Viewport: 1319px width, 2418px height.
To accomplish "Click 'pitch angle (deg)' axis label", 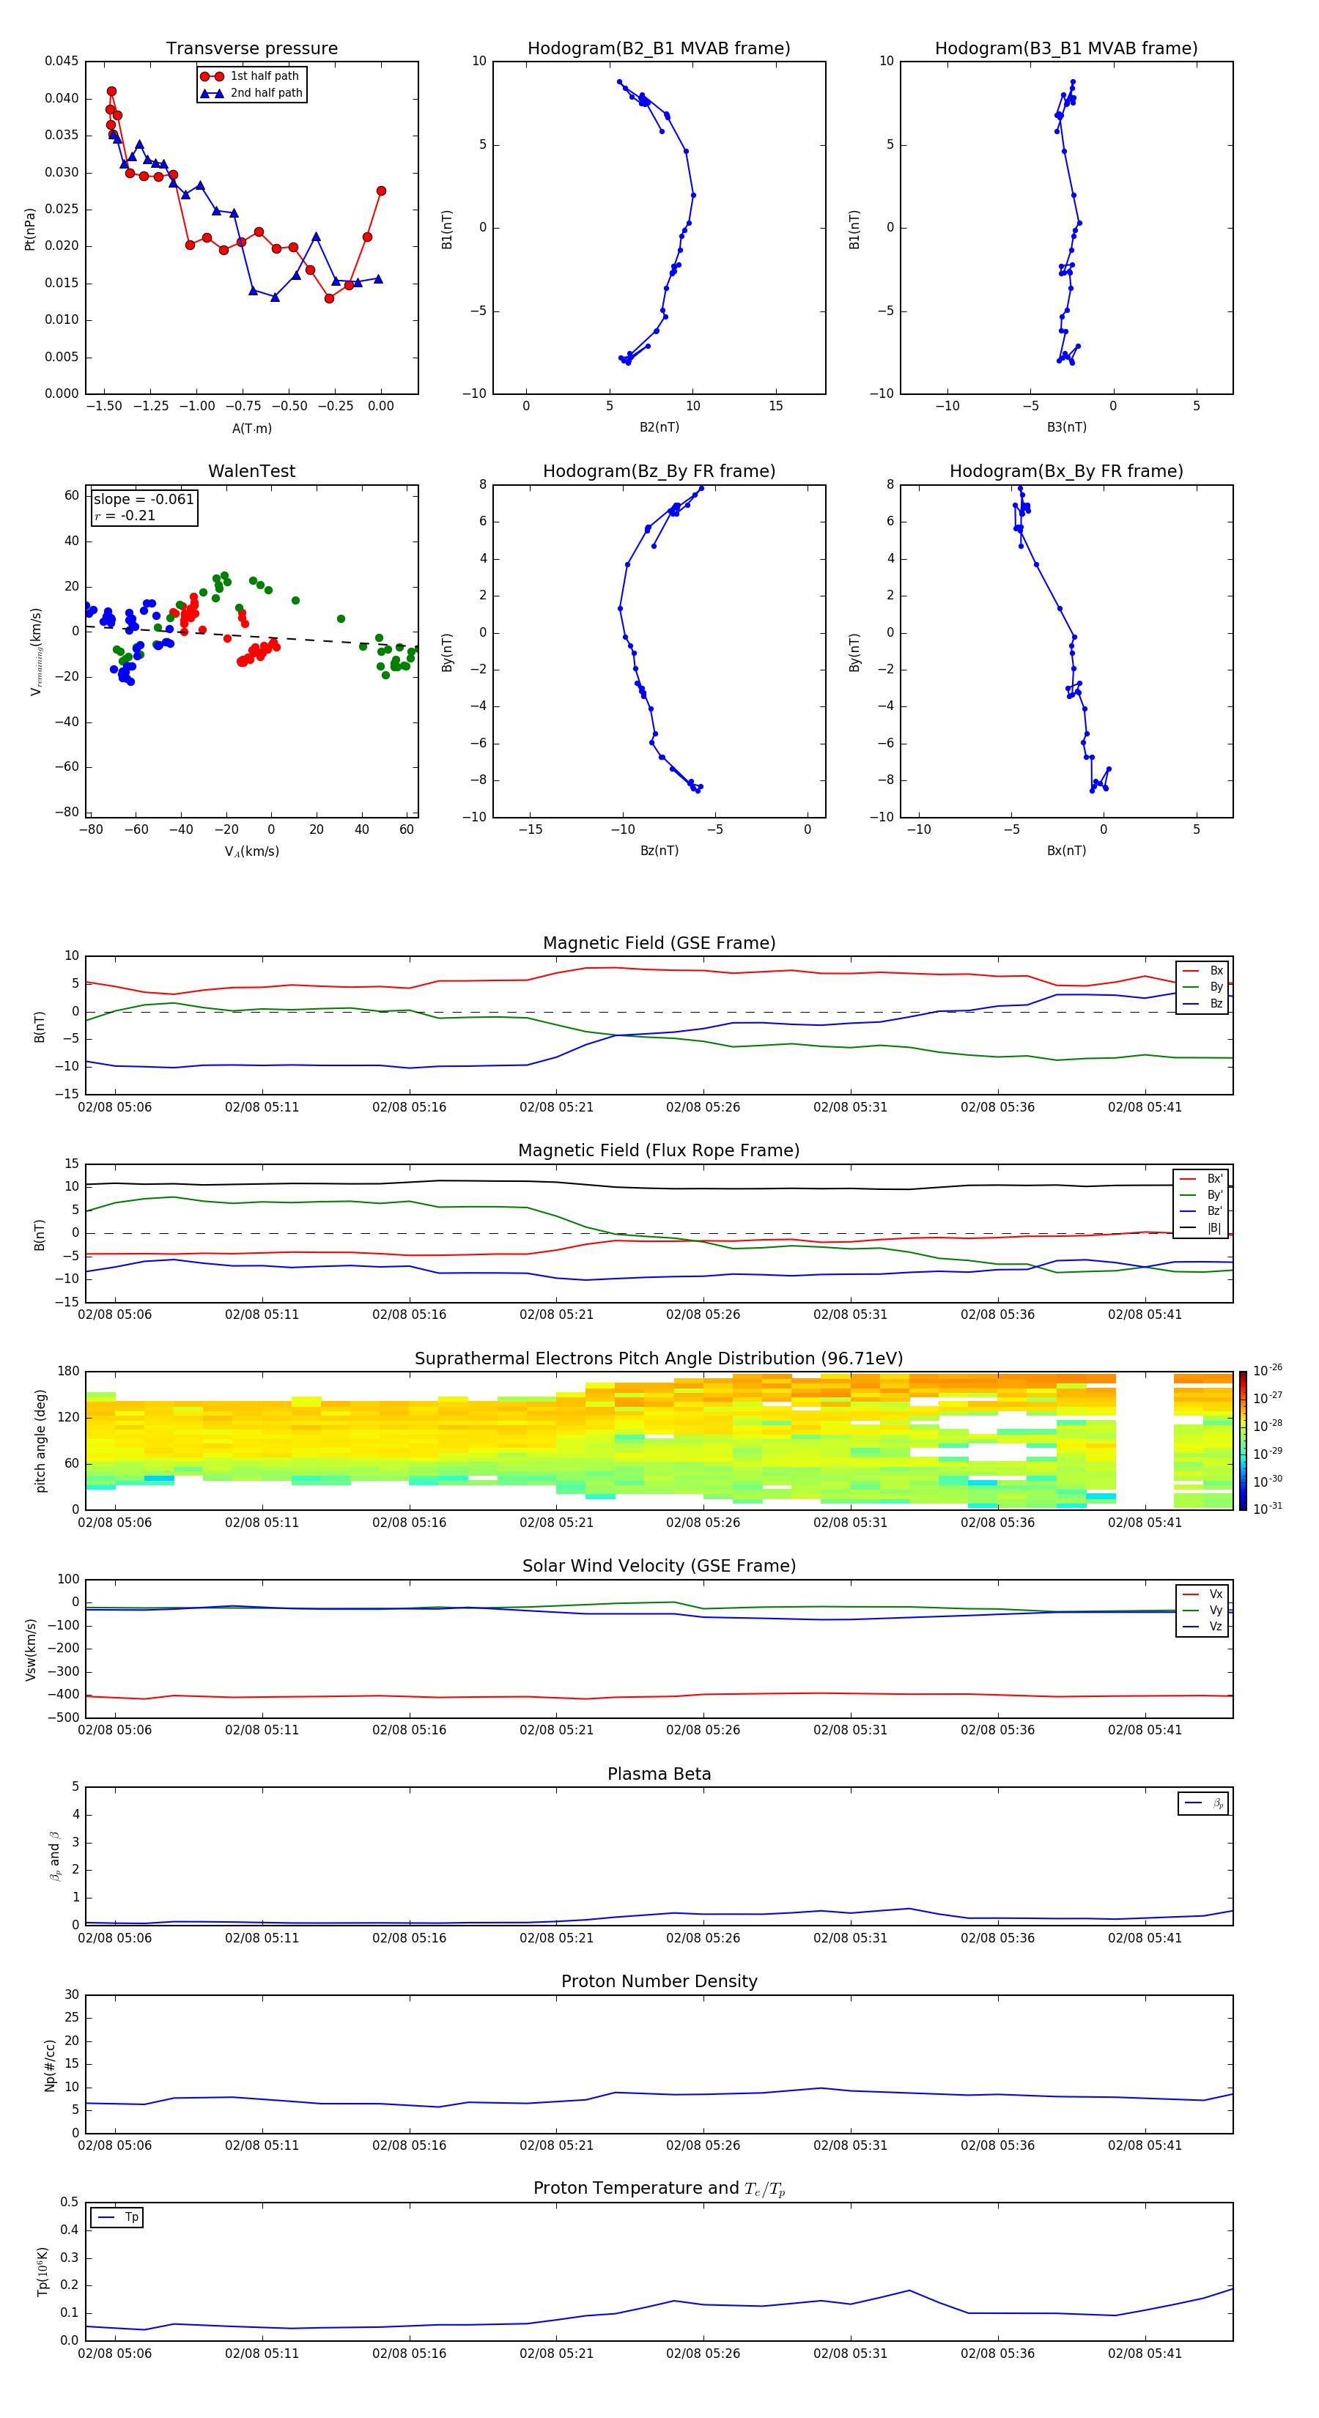I will pos(40,1441).
